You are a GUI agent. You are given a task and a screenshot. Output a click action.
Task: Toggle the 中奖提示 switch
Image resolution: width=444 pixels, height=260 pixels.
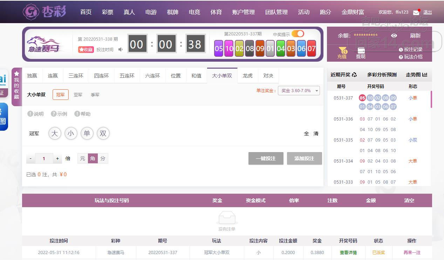pyautogui.click(x=298, y=34)
